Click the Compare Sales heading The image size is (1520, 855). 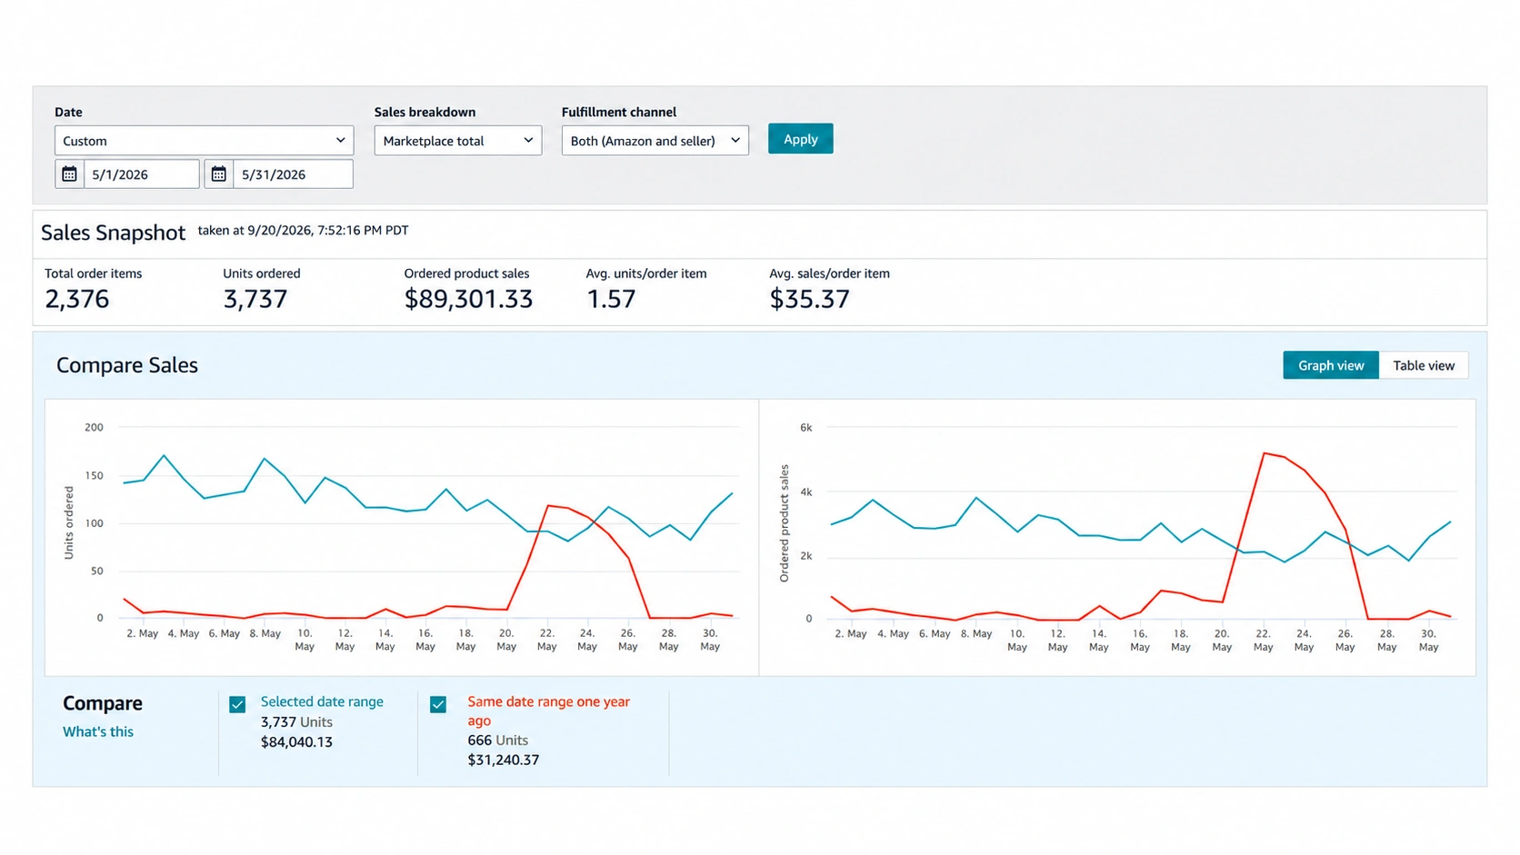tap(127, 365)
